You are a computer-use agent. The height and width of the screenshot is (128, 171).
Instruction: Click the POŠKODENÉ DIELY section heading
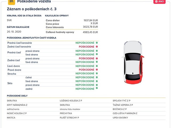point(17,96)
